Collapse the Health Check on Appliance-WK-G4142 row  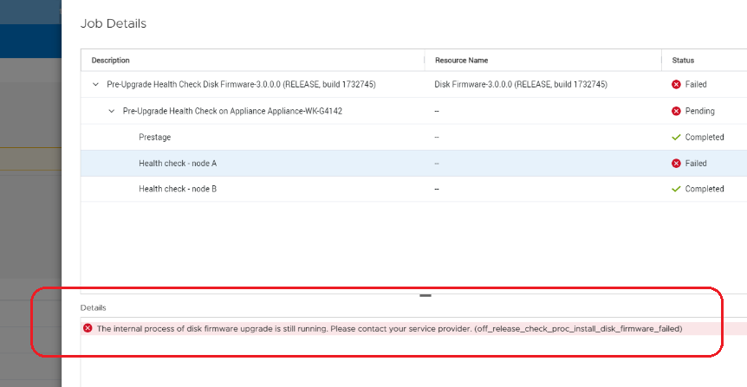click(x=112, y=111)
